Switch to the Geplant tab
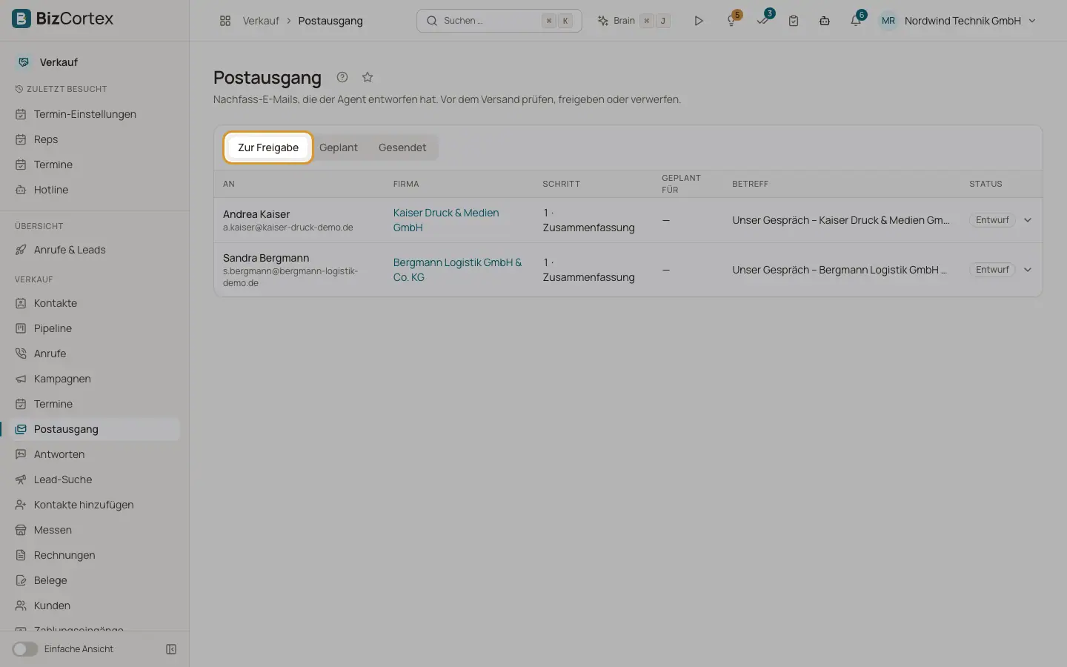Viewport: 1067px width, 667px height. pyautogui.click(x=339, y=147)
